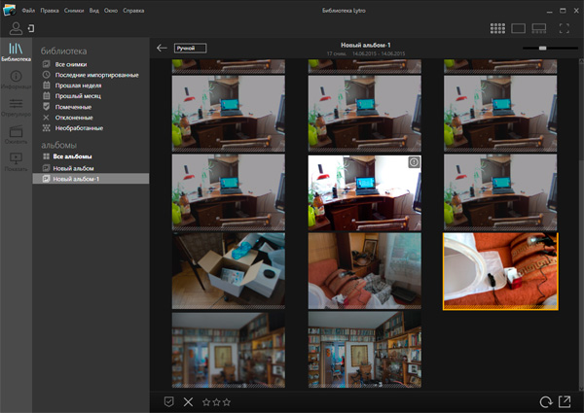Image resolution: width=584 pixels, height=413 pixels.
Task: Rotate the selected picture
Action: pos(545,401)
